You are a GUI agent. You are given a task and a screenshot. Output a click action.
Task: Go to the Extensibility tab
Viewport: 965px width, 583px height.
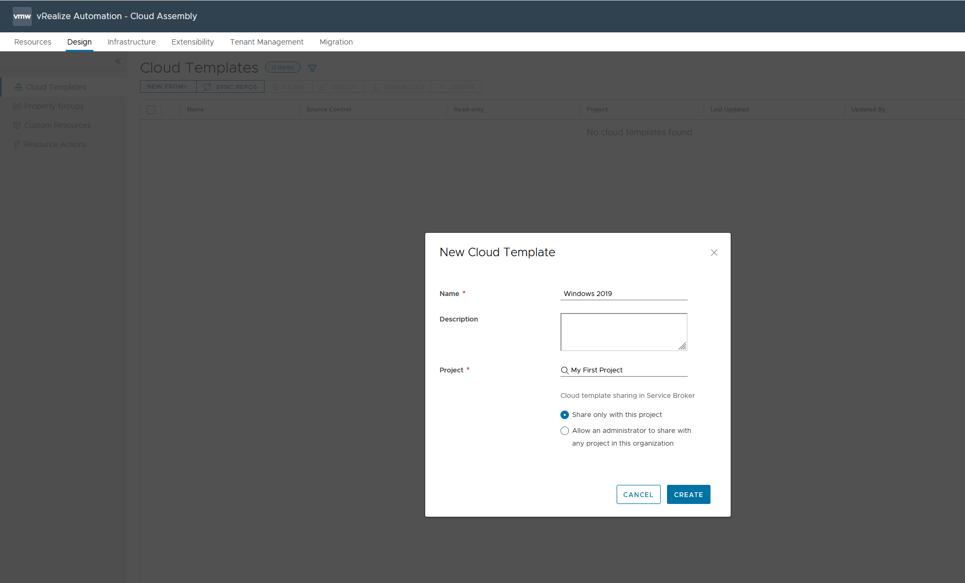[x=192, y=42]
